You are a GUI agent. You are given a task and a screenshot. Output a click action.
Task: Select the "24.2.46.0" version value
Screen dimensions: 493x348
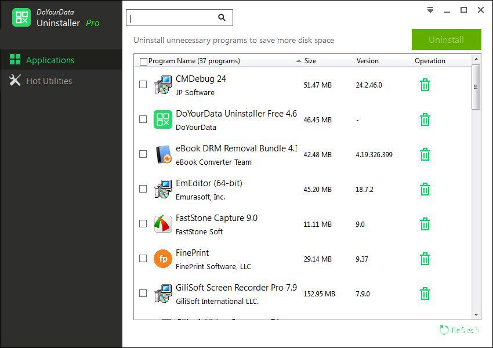coord(369,85)
